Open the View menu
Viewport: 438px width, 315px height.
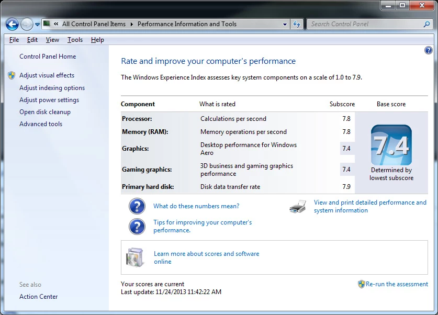pyautogui.click(x=52, y=40)
